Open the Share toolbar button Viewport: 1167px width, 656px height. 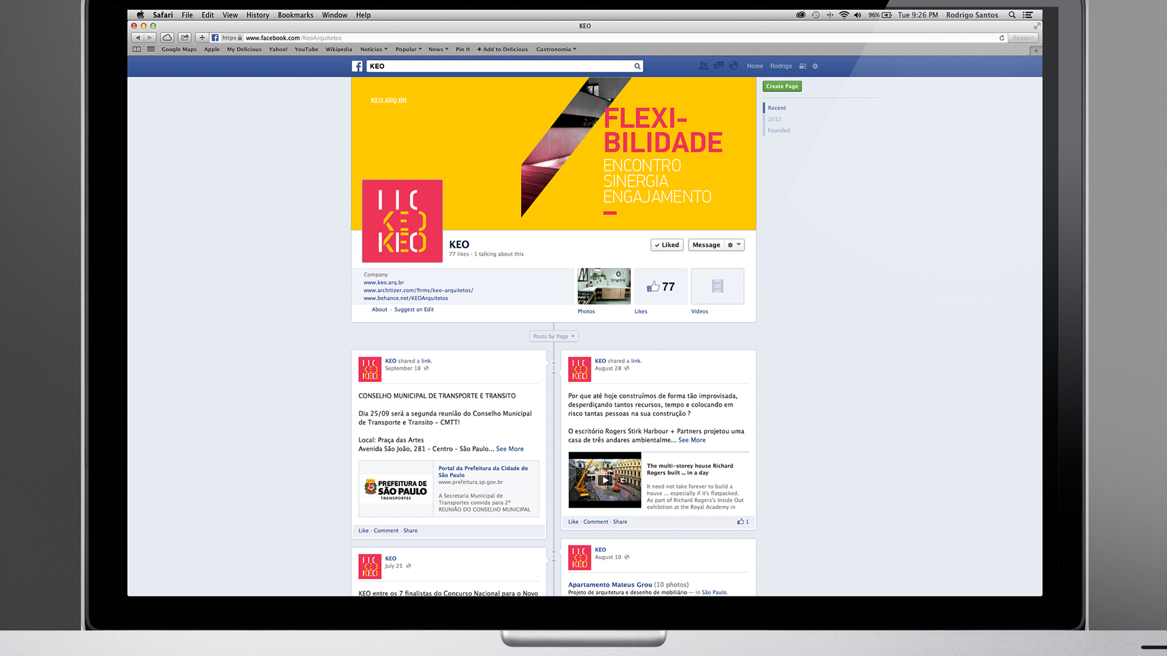[x=185, y=38]
